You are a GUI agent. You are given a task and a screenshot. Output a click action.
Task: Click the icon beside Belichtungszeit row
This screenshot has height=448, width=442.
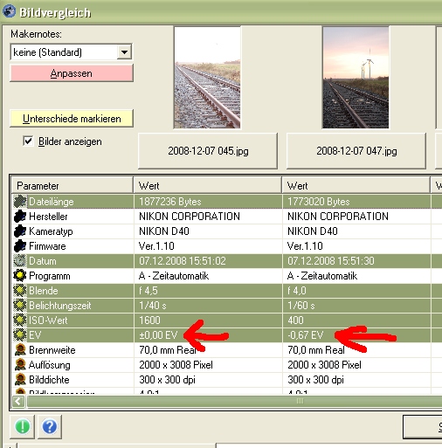pyautogui.click(x=20, y=306)
